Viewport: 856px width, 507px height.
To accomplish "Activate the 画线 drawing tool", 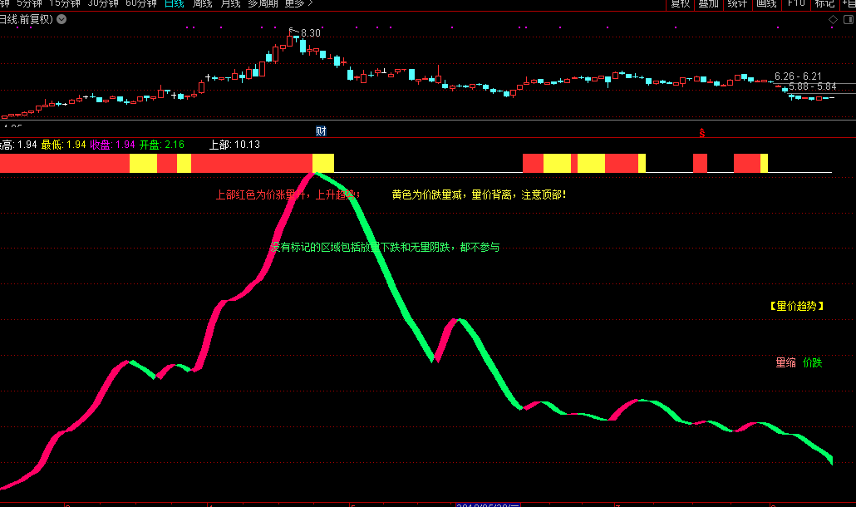I will pos(765,4).
